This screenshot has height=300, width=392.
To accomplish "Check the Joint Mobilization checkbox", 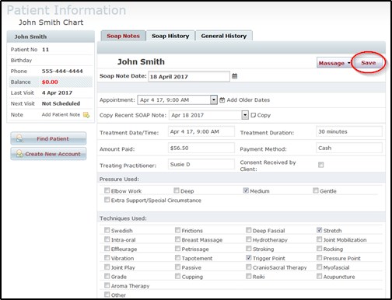I will (320, 239).
